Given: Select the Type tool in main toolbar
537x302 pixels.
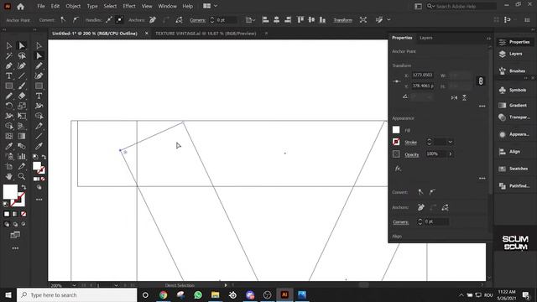Looking at the screenshot, I should (x=9, y=75).
